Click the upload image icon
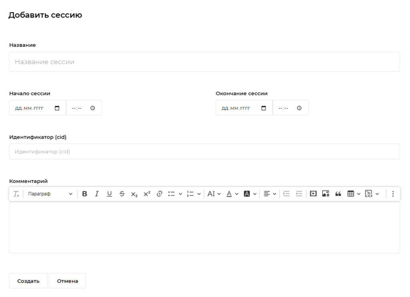Screen dimensions: 410x297 [x=326, y=194]
